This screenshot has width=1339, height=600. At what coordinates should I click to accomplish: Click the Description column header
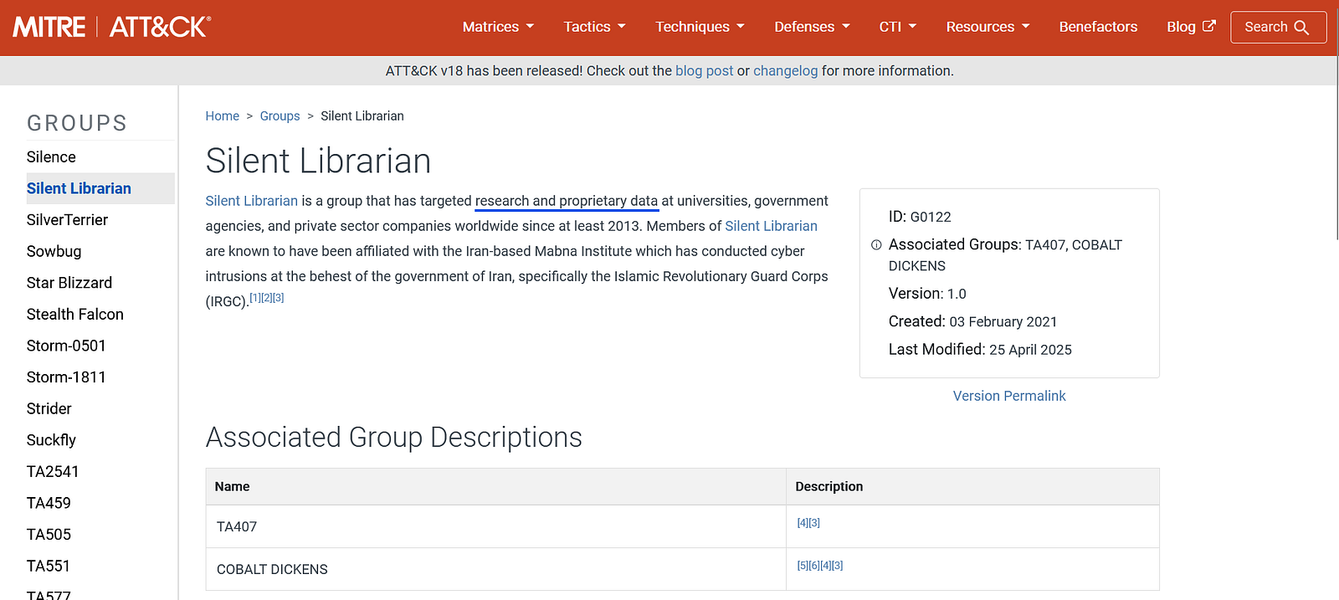coord(972,486)
